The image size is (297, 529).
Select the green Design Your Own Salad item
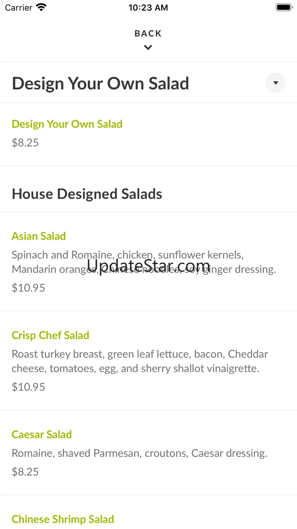pyautogui.click(x=67, y=124)
